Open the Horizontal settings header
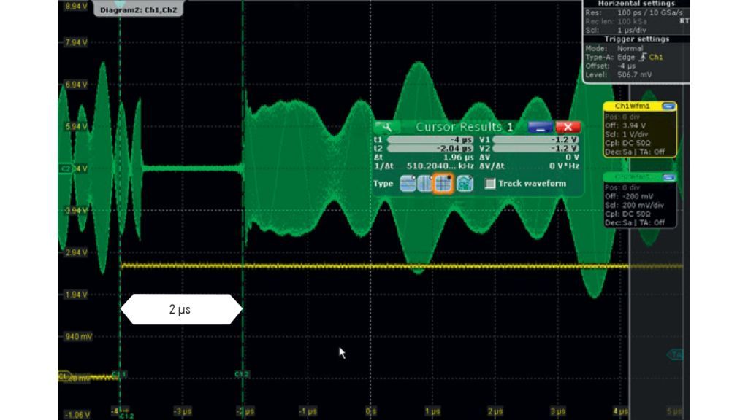Viewport: 748px width, 420px height. pos(636,4)
